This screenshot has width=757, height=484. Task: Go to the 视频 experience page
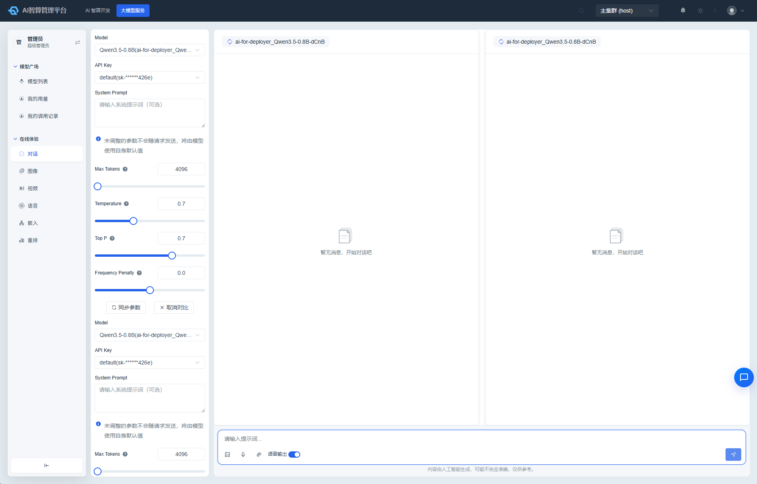(47, 188)
